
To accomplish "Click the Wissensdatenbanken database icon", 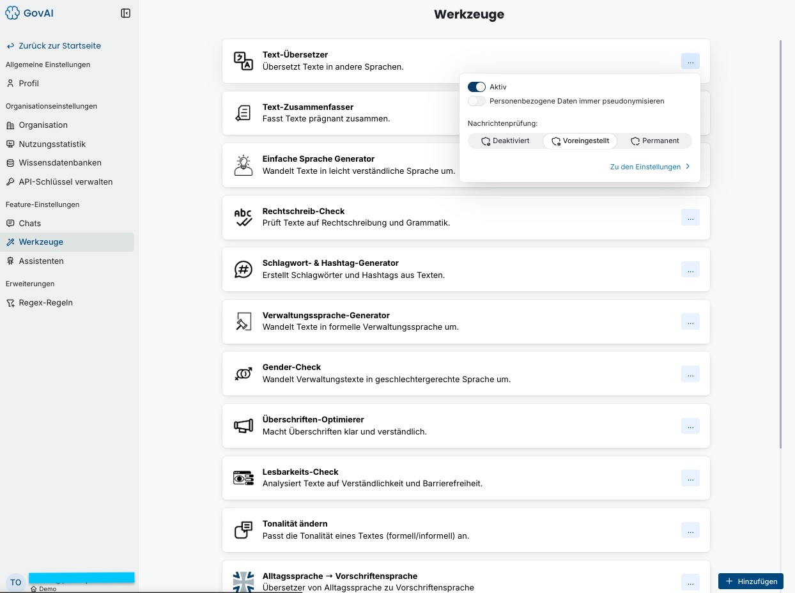I will coord(10,163).
